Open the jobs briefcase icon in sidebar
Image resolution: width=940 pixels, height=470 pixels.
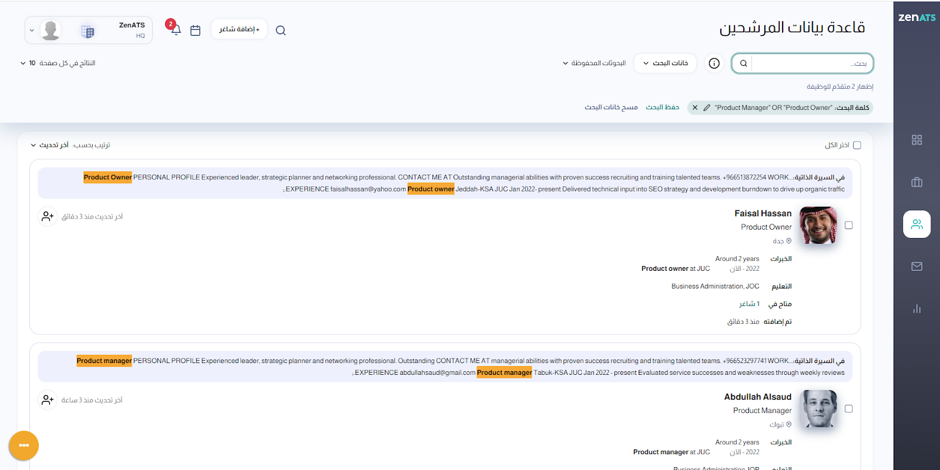(x=916, y=182)
